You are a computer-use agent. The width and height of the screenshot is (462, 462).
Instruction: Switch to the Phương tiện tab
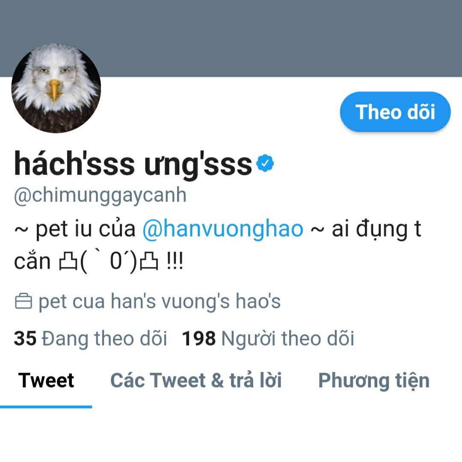point(374,381)
